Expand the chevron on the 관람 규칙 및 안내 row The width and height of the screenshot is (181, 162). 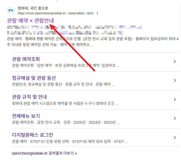175,99
